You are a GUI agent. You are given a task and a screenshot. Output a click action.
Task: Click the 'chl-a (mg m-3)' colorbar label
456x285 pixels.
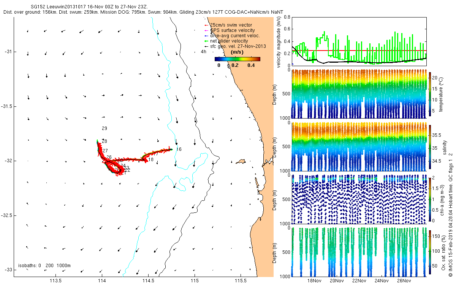click(443, 199)
